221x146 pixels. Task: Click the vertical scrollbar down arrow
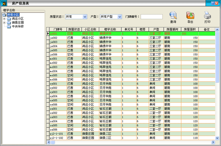coord(217,138)
